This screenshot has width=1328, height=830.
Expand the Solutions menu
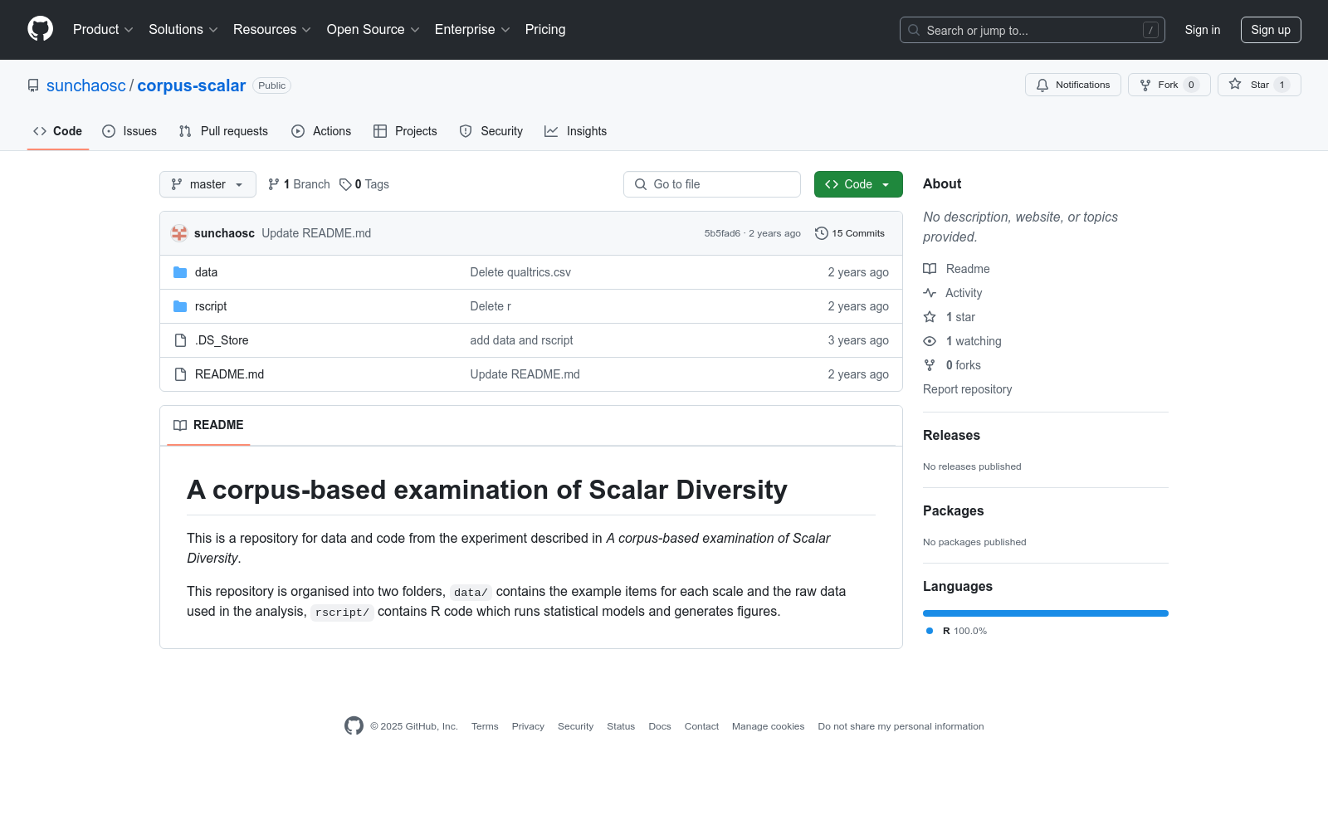pyautogui.click(x=183, y=30)
